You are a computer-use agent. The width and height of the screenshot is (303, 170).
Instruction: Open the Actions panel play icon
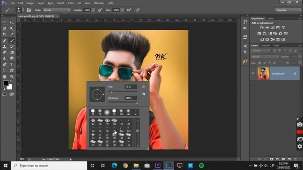tap(245, 28)
